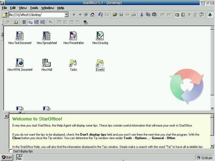215x161 pixels.
Task: Click the Paste clipboard icon
Action: [154, 15]
